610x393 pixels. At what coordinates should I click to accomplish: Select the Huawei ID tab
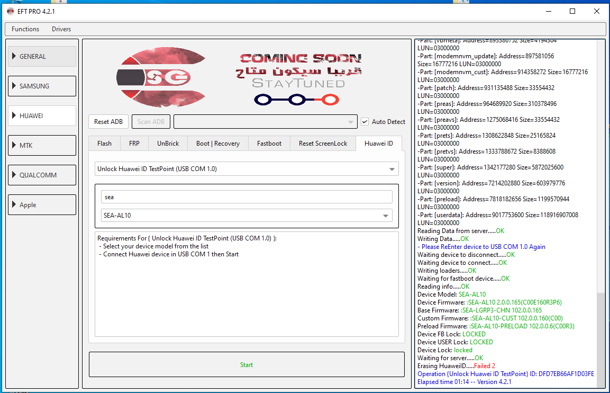tap(378, 144)
